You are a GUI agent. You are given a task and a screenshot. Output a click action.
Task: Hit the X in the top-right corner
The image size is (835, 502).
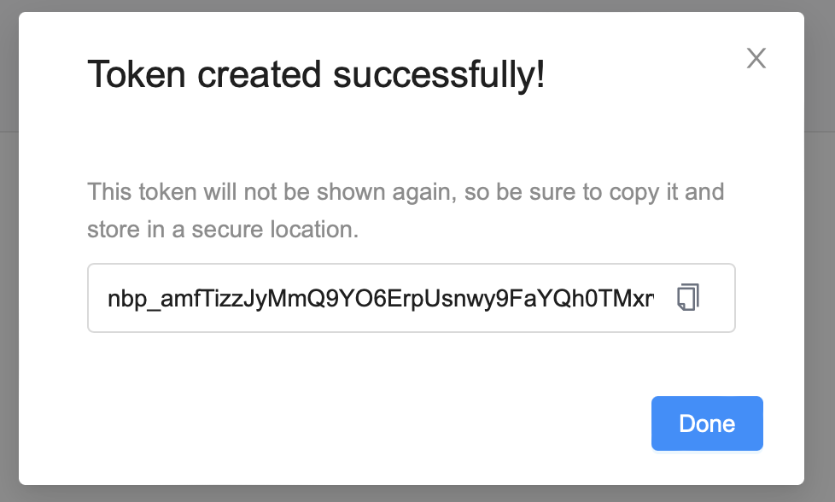point(756,58)
